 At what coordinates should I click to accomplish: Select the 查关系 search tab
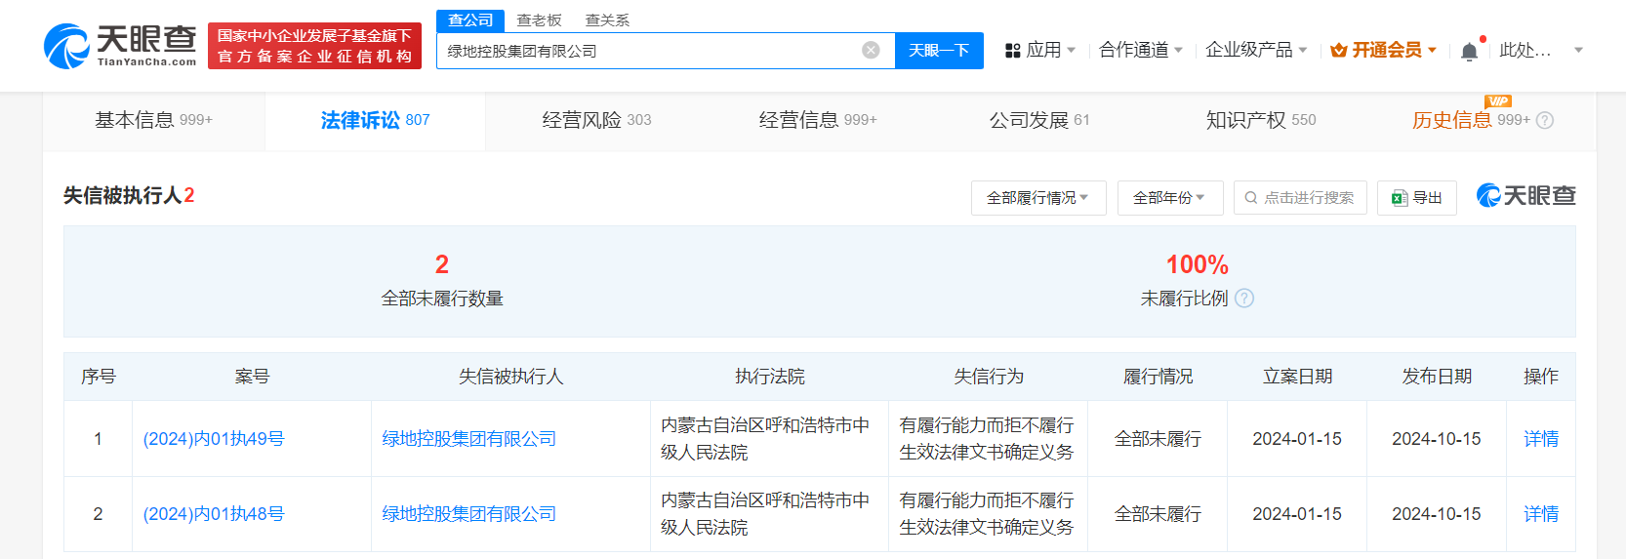607,20
